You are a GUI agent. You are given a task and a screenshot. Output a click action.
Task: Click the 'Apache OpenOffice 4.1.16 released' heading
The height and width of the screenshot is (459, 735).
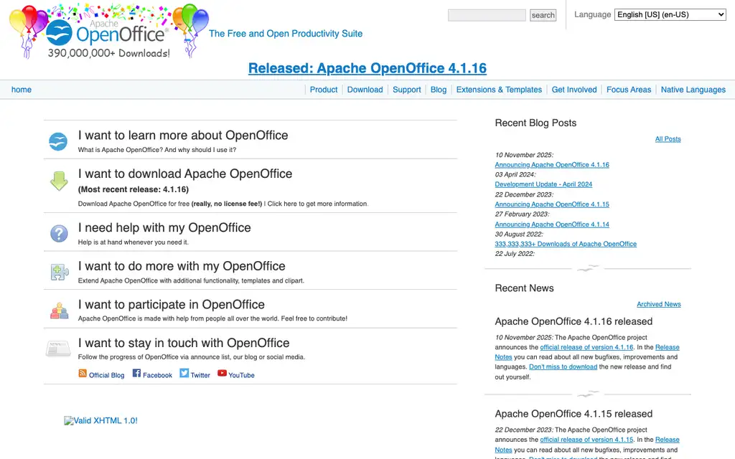pyautogui.click(x=574, y=321)
